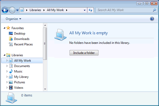Click the Include a folder button

[x=84, y=53]
